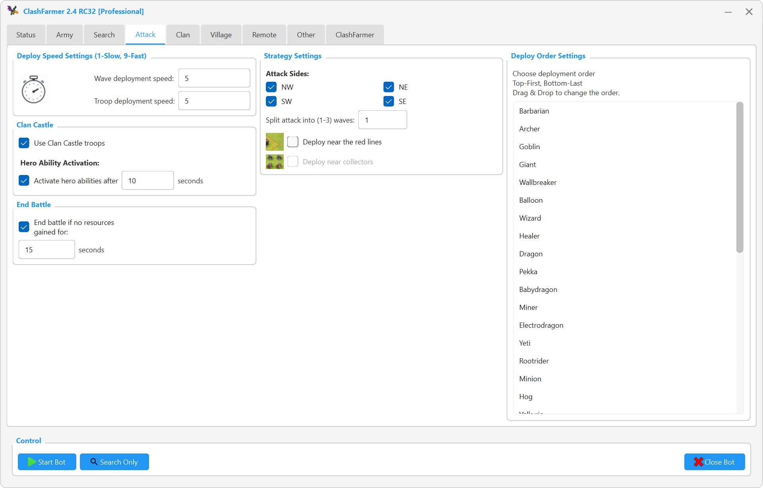763x488 pixels.
Task: Click the stopwatch deploy speed icon
Action: 33,90
